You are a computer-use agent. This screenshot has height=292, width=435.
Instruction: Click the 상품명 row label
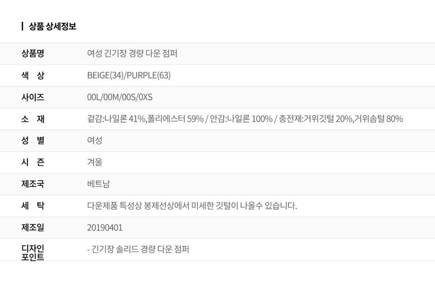pyautogui.click(x=32, y=54)
